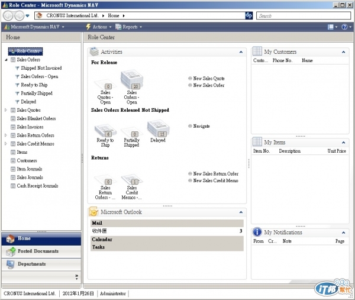Open the customize layout icon menu

[x=333, y=27]
